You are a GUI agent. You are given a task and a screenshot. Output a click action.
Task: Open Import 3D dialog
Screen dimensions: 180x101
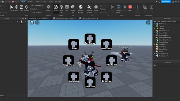tap(73, 9)
